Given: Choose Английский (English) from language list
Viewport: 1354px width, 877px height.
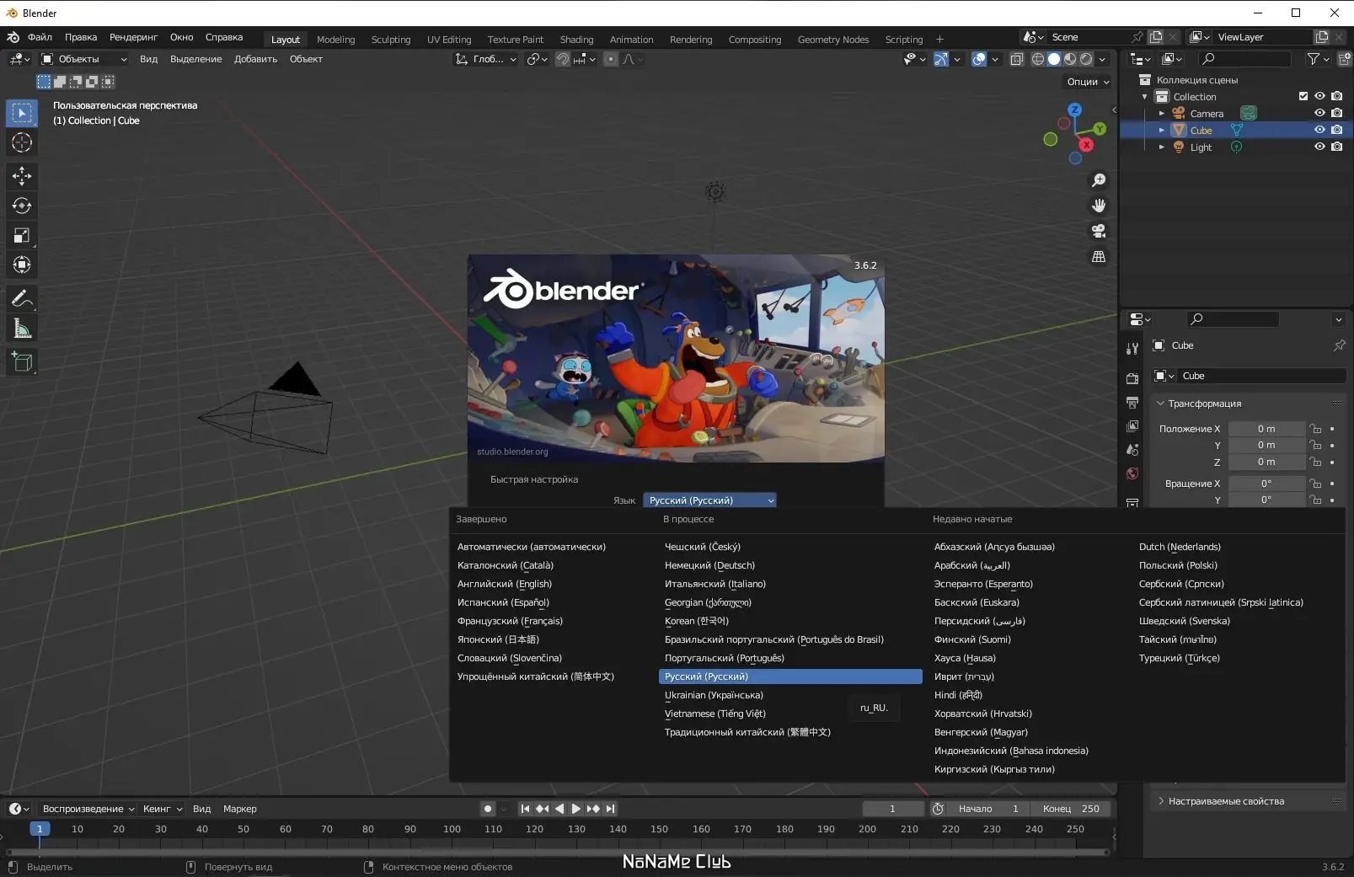Looking at the screenshot, I should pyautogui.click(x=504, y=584).
